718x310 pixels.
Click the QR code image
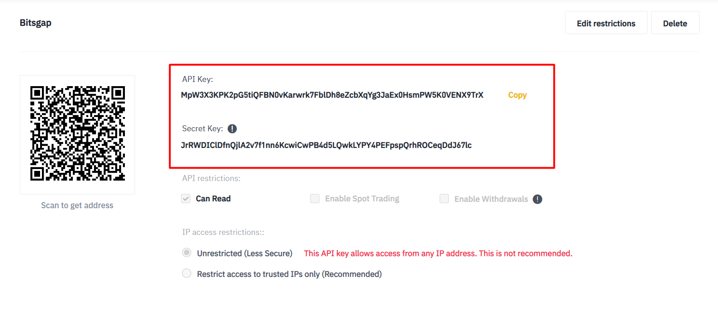coord(77,134)
